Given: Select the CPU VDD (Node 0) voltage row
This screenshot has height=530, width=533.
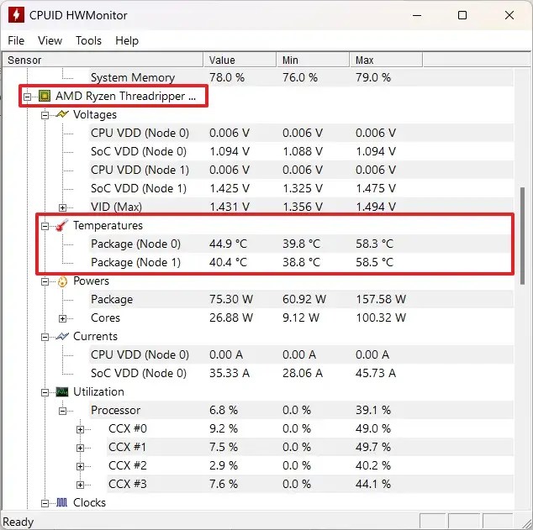Looking at the screenshot, I should click(x=301, y=133).
